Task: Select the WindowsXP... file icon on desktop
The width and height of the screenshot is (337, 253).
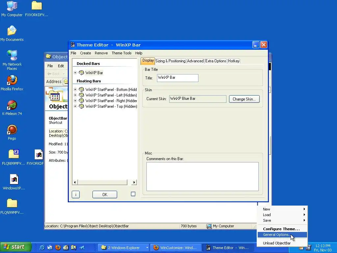Action: coord(14,182)
